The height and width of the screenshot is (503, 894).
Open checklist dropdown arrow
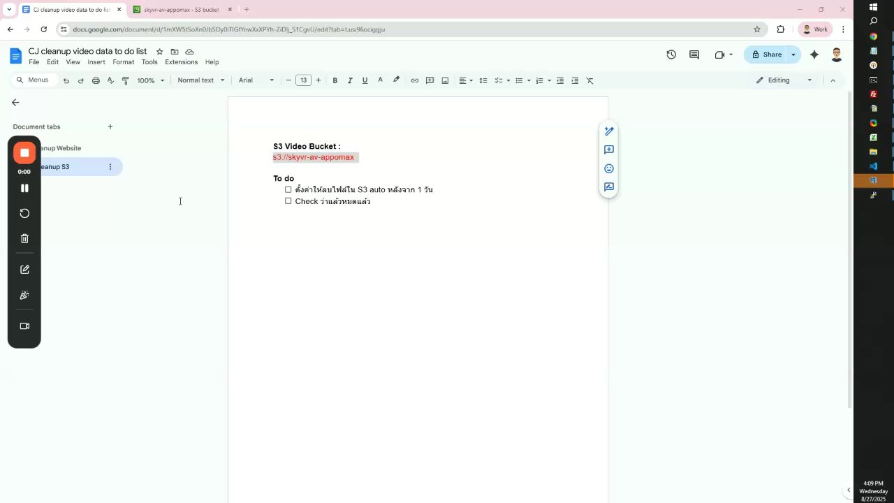(508, 80)
